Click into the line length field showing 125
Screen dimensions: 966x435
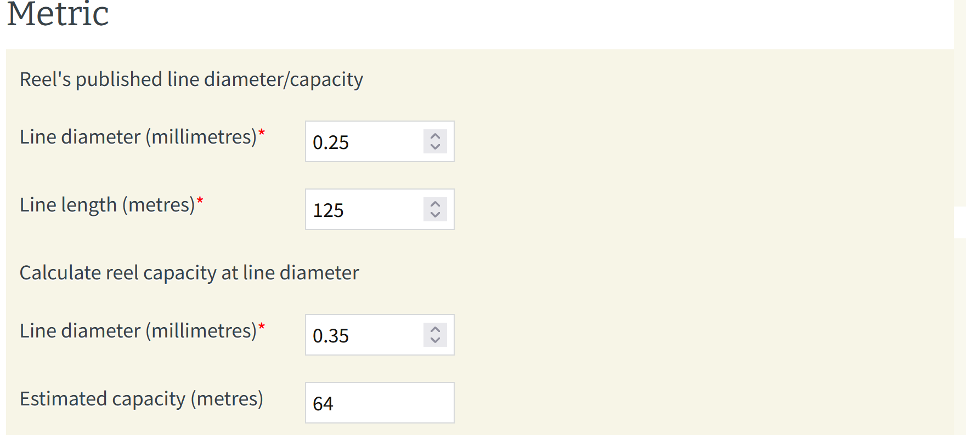click(x=363, y=210)
